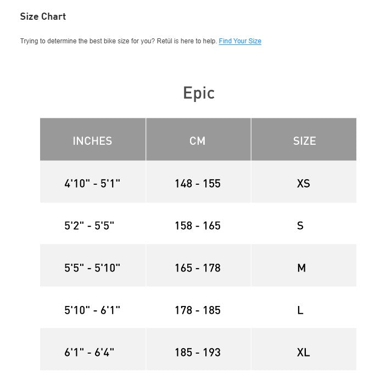Select the INCHES column header
380x380 pixels.
(92, 141)
